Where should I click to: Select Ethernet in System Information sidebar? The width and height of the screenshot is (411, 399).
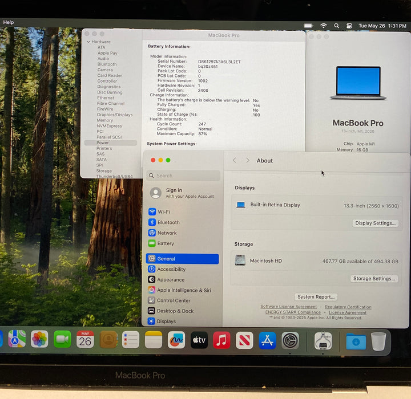(106, 98)
